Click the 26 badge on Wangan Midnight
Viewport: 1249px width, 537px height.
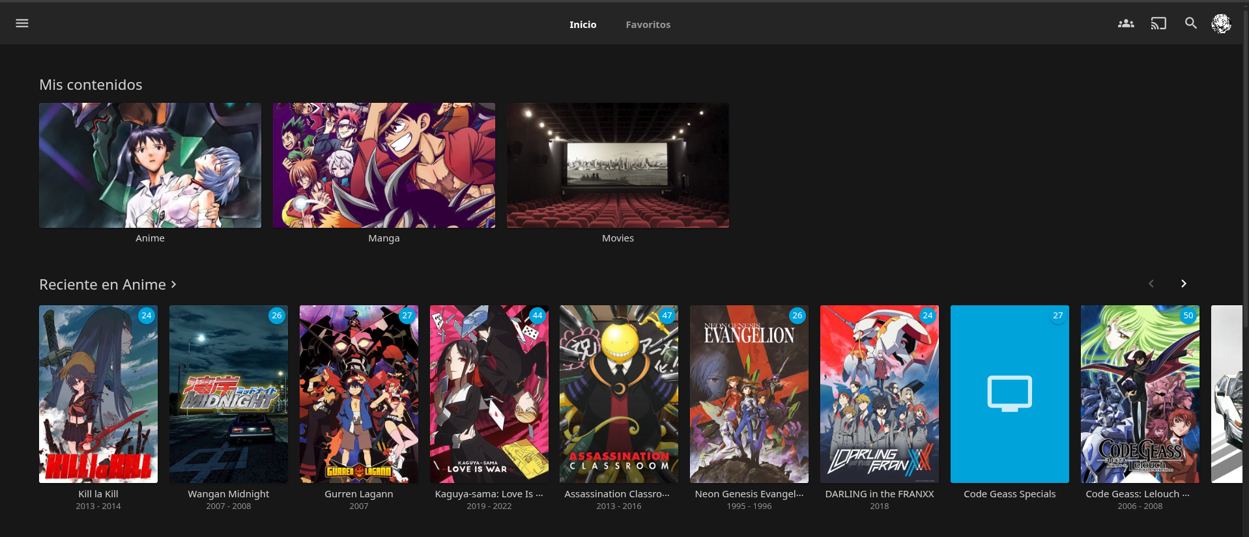[277, 316]
